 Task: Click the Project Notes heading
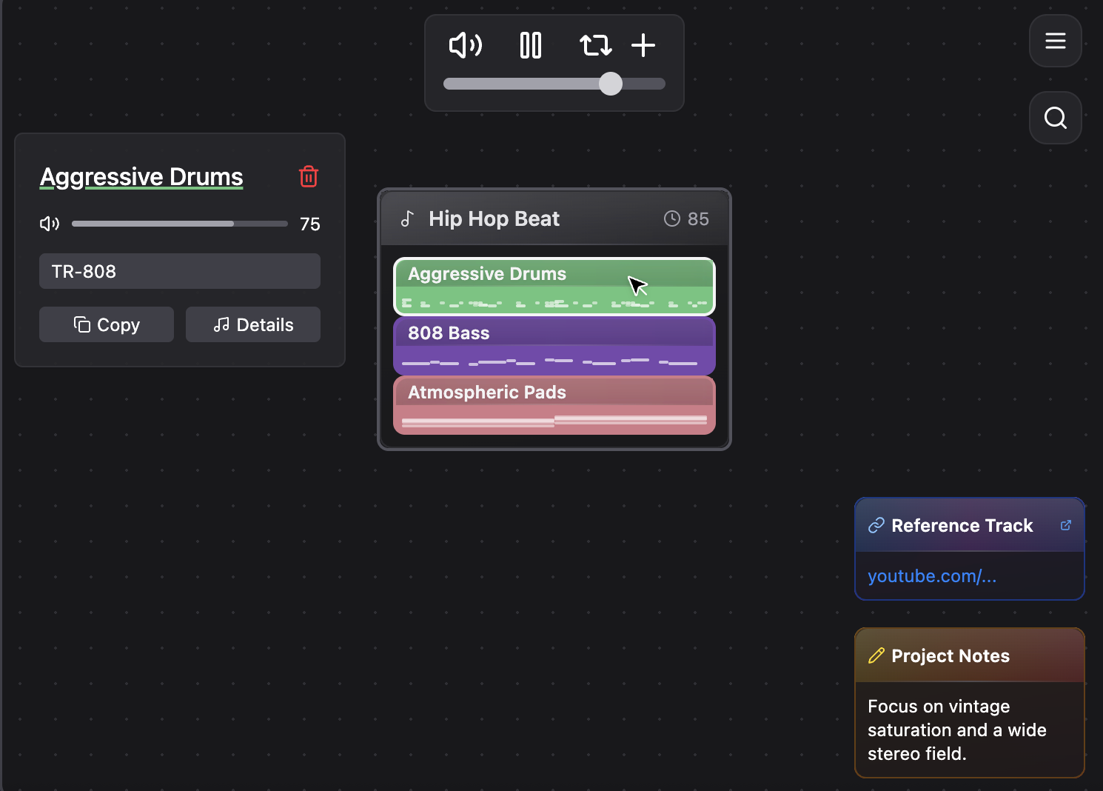pyautogui.click(x=951, y=655)
